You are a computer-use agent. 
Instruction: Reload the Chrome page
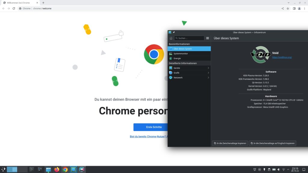tap(14, 8)
